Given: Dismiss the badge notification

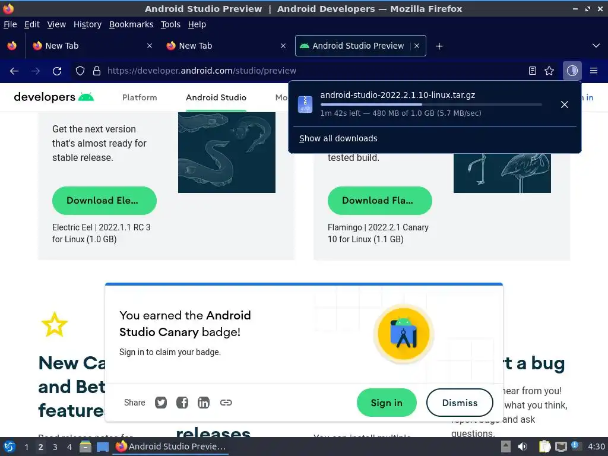Looking at the screenshot, I should [x=460, y=403].
